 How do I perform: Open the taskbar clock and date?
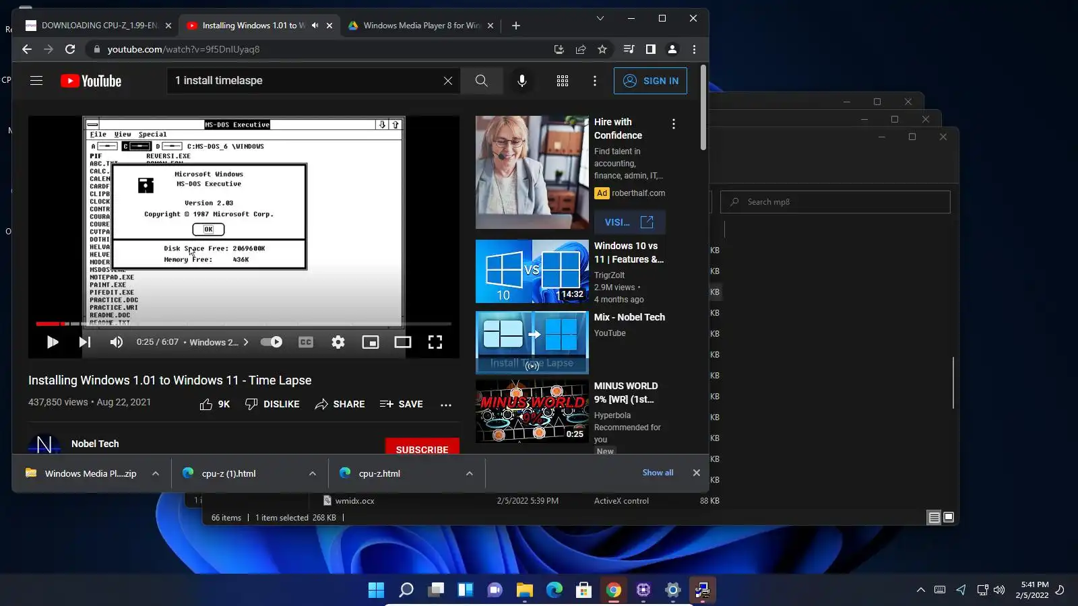[1032, 590]
